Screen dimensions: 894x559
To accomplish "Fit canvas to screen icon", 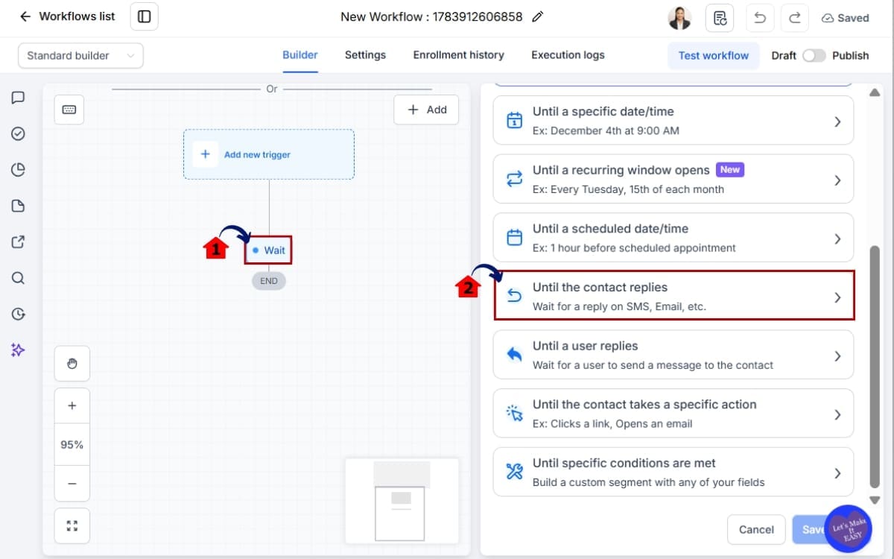I will (72, 525).
